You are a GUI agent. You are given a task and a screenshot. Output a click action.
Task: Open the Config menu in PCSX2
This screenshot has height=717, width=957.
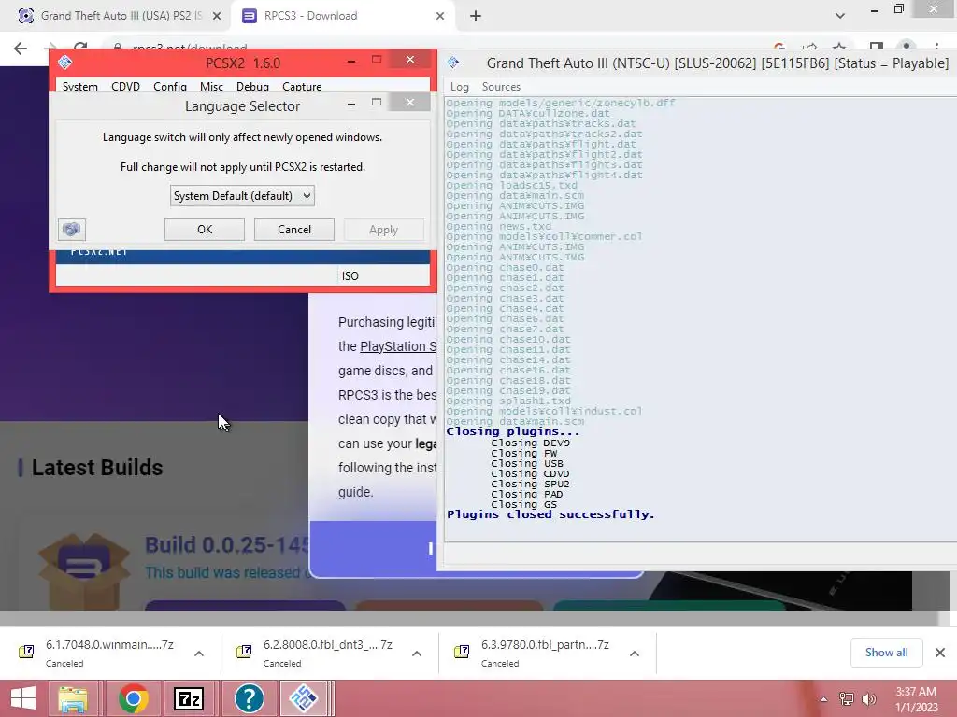pyautogui.click(x=170, y=87)
